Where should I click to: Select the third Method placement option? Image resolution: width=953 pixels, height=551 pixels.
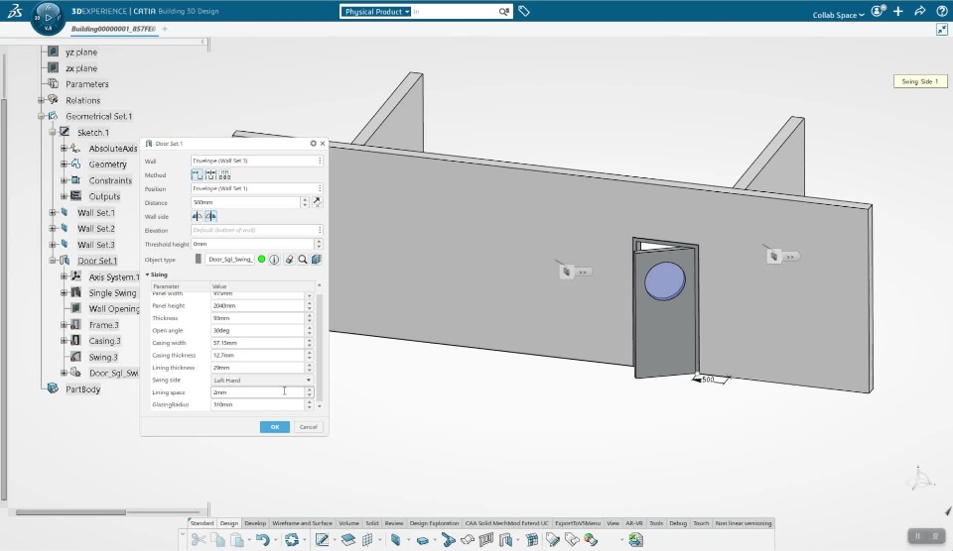click(x=224, y=174)
